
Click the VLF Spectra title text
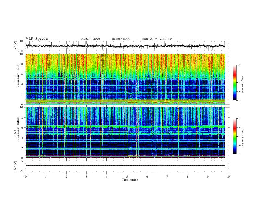37,39
